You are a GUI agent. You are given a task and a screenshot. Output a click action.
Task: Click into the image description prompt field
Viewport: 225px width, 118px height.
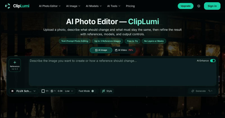123,72
